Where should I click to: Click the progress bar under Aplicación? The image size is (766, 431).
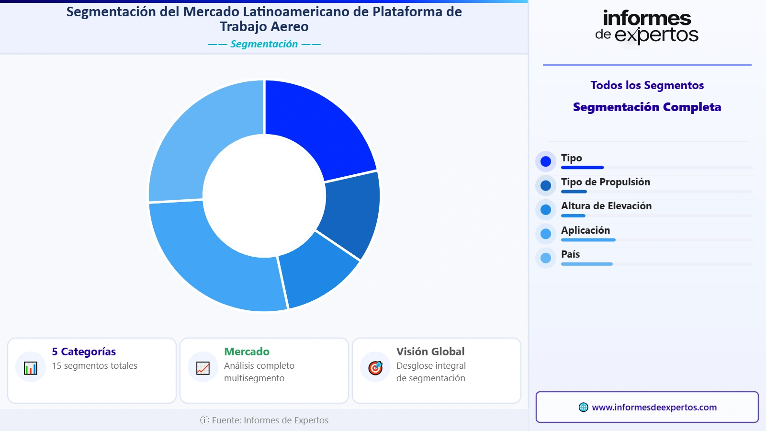click(657, 240)
